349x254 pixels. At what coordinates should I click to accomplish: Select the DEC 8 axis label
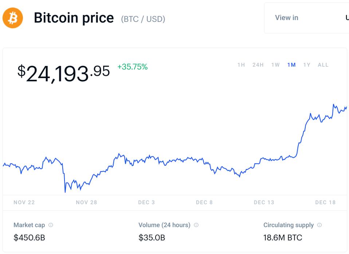204,202
